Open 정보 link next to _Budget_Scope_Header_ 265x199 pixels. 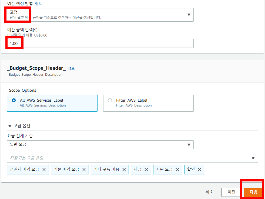pyautogui.click(x=71, y=68)
